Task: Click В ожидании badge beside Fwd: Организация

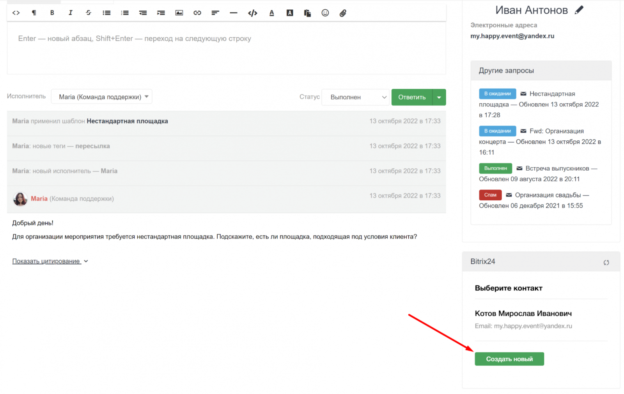Action: tap(497, 131)
